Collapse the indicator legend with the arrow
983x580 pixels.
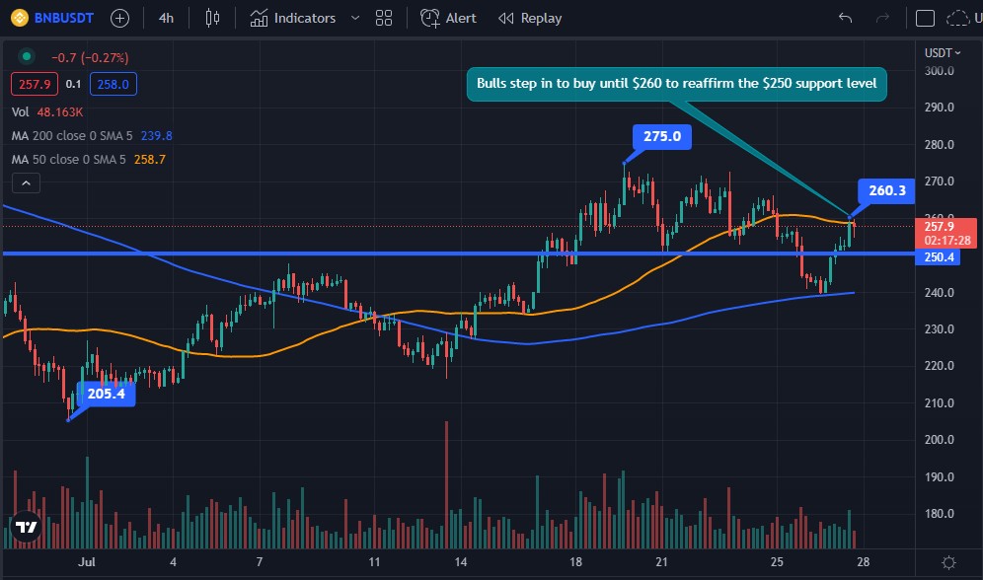27,183
